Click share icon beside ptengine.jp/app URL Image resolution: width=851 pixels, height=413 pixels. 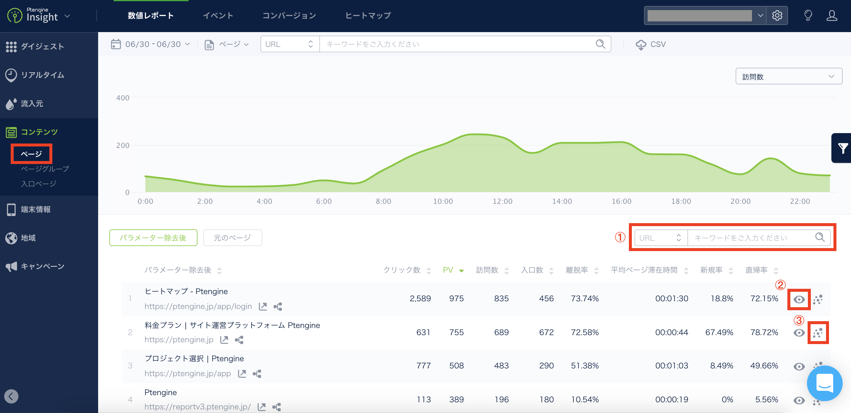tap(257, 373)
